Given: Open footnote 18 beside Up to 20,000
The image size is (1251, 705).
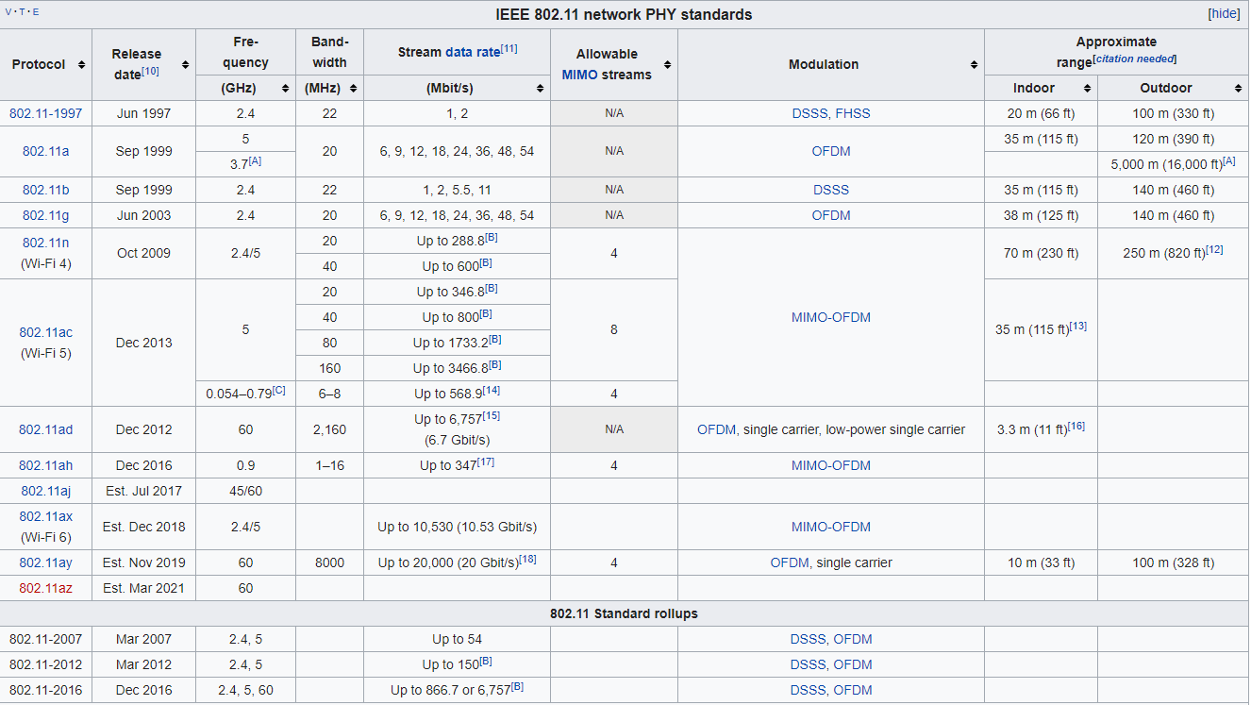Looking at the screenshot, I should (528, 559).
